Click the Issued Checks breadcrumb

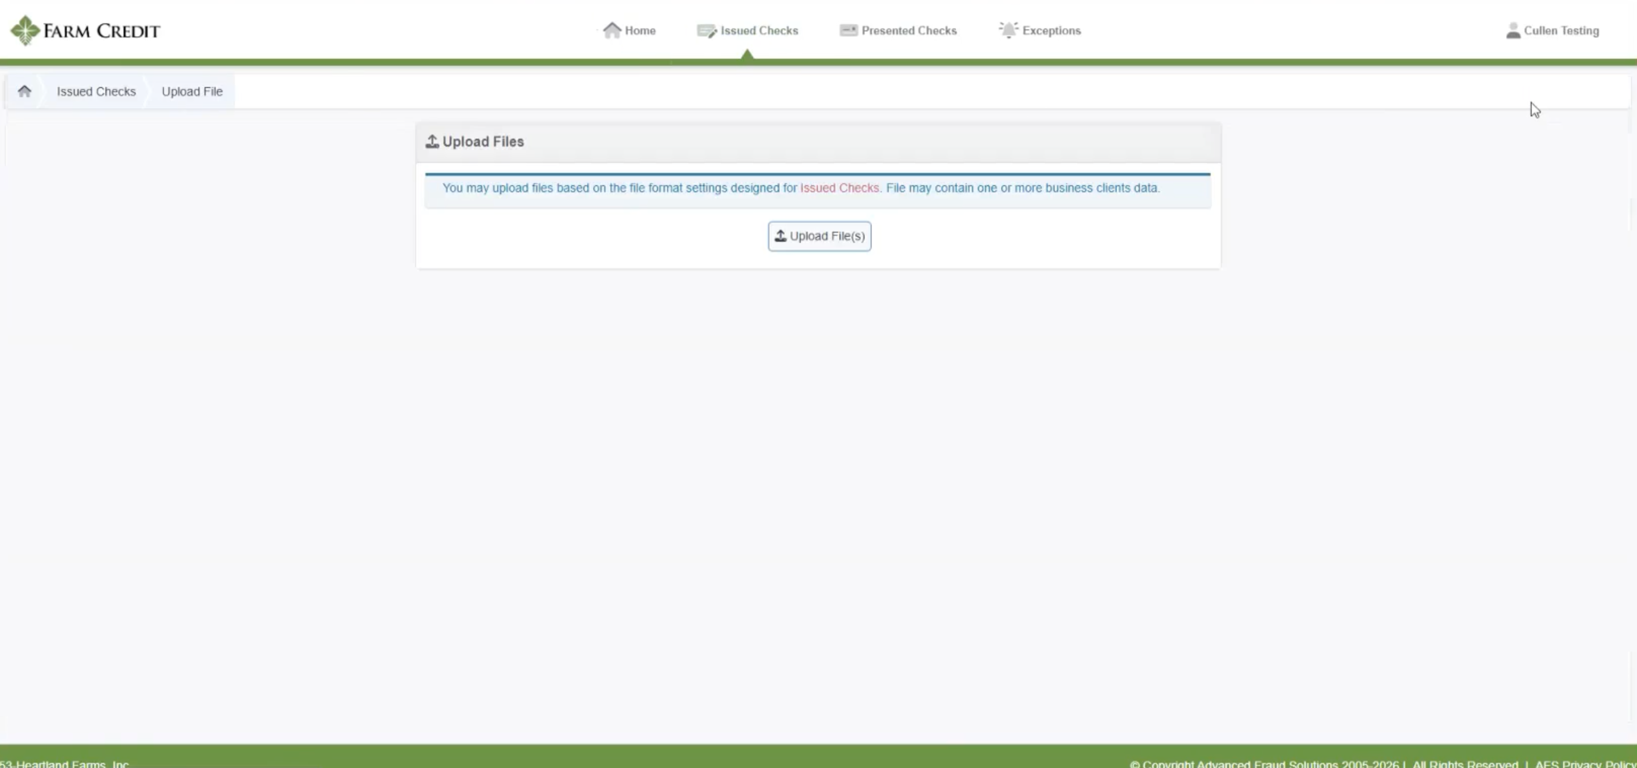tap(96, 92)
